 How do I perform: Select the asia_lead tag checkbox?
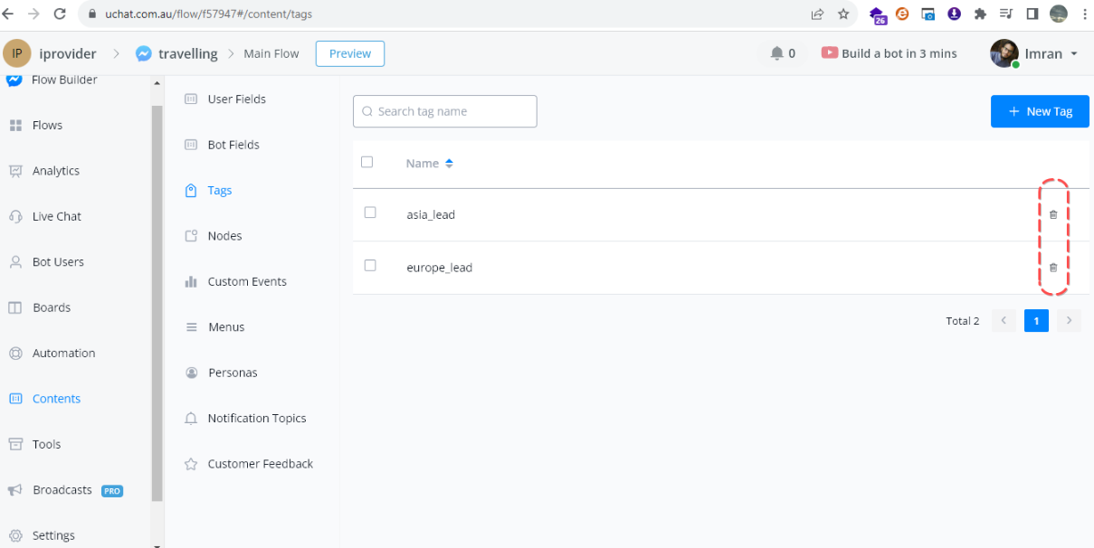tap(370, 213)
